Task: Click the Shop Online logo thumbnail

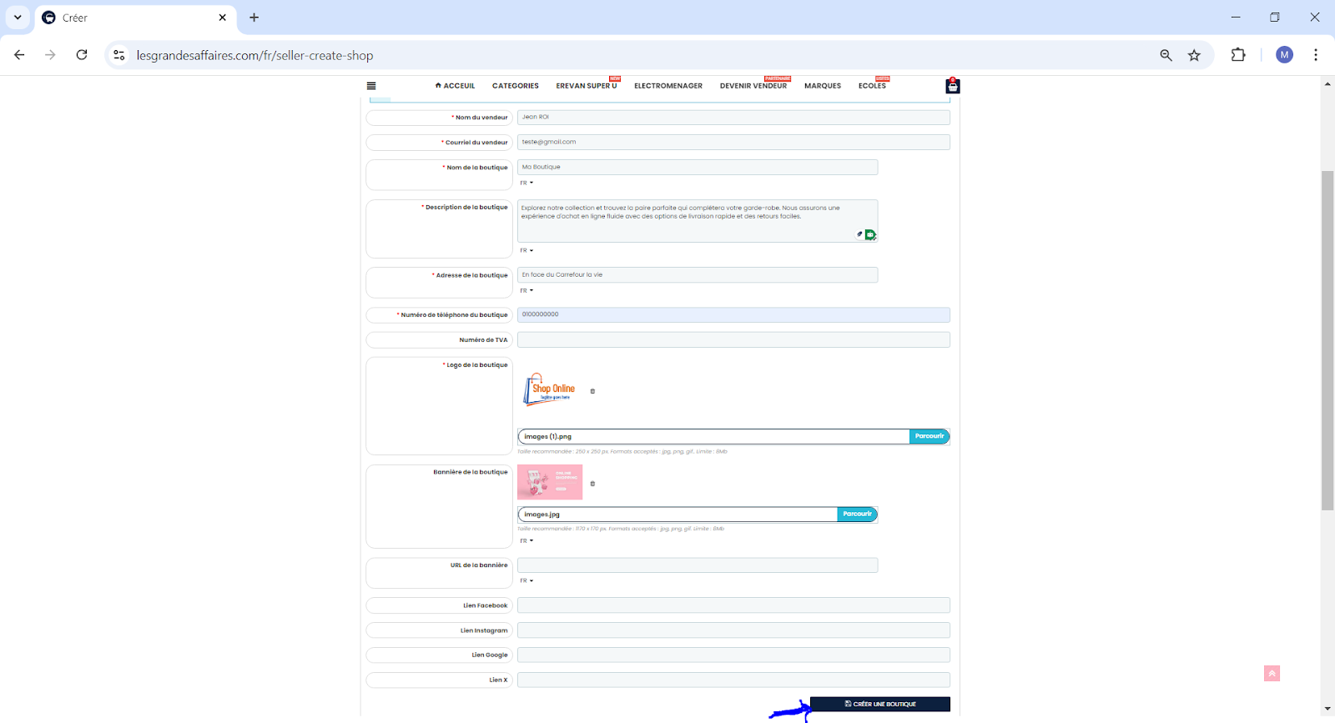Action: coord(549,389)
